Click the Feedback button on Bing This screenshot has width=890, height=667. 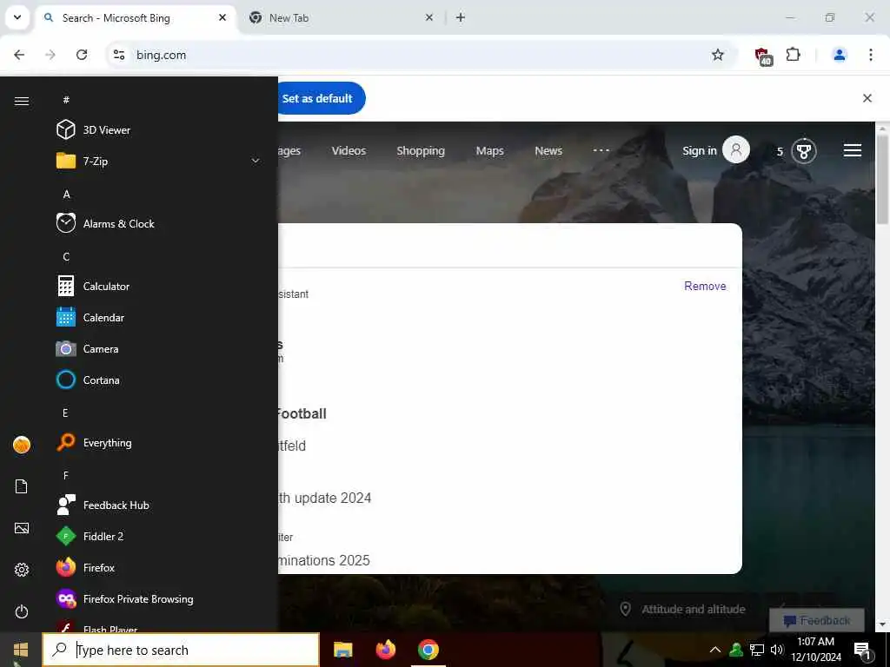[x=817, y=620]
